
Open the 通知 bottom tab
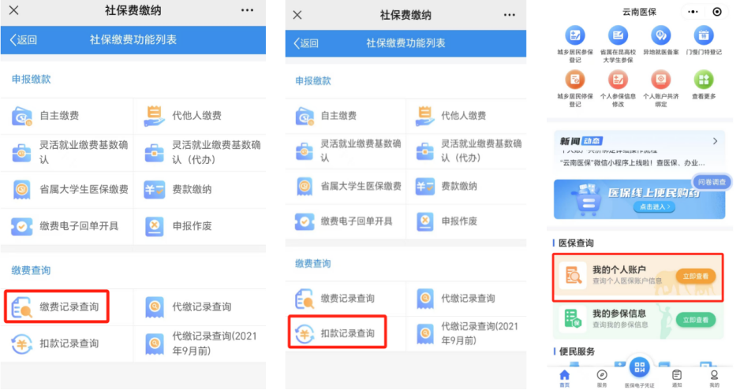coord(676,377)
